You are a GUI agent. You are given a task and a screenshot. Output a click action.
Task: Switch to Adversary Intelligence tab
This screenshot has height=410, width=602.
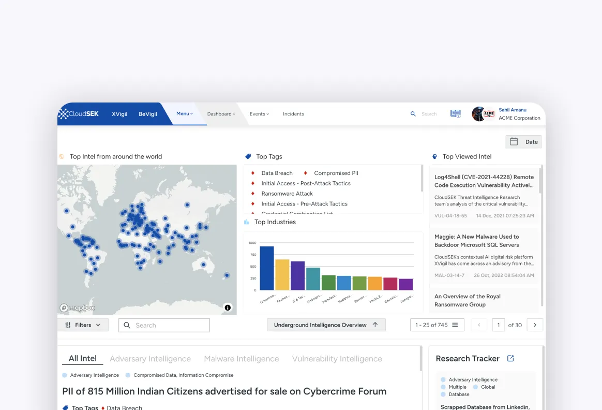[150, 359]
